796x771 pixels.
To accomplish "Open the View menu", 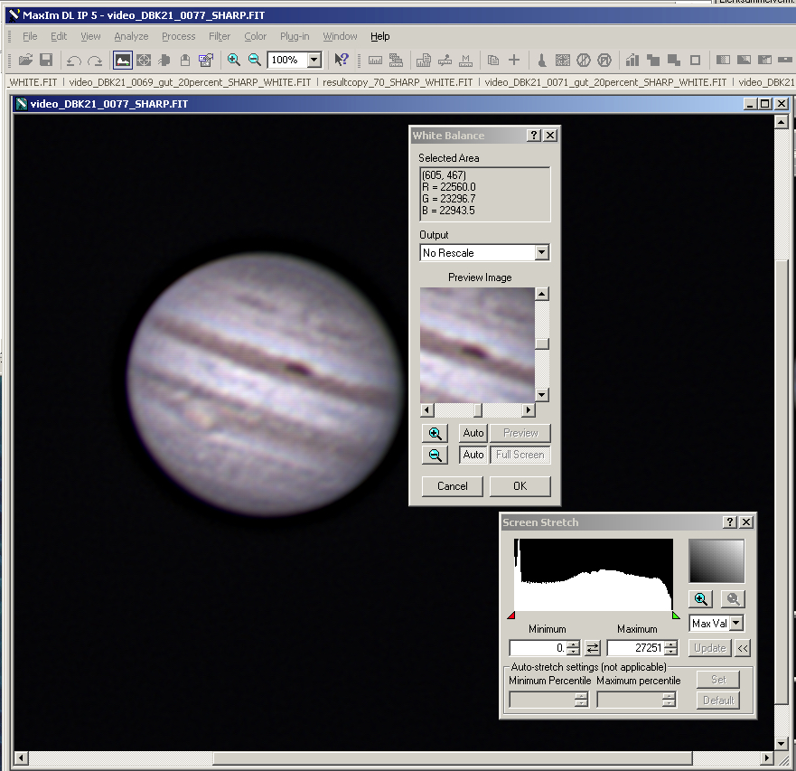I will click(x=90, y=36).
